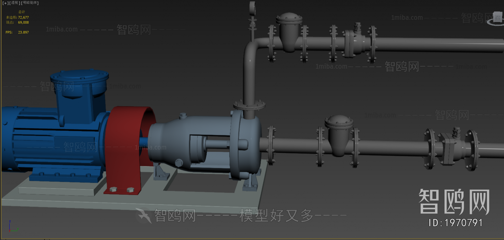This screenshot has width=504, height=240.
Task: Select the pump volute casing
Action: (249, 145)
